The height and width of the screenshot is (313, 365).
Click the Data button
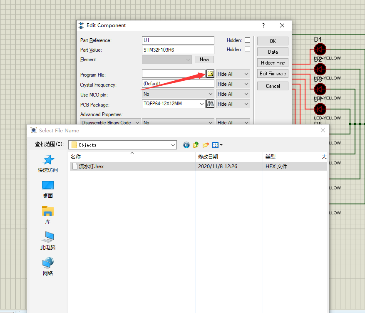[x=273, y=52]
